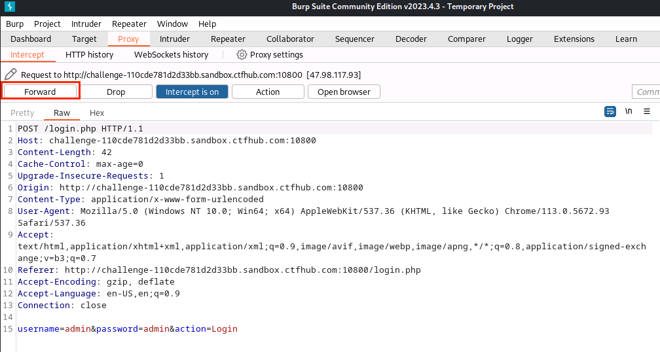660x352 pixels.
Task: Open the Action menu button
Action: point(268,92)
